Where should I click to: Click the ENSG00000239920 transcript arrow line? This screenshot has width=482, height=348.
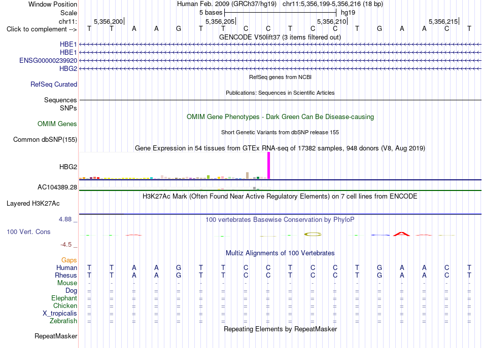pyautogui.click(x=280, y=60)
